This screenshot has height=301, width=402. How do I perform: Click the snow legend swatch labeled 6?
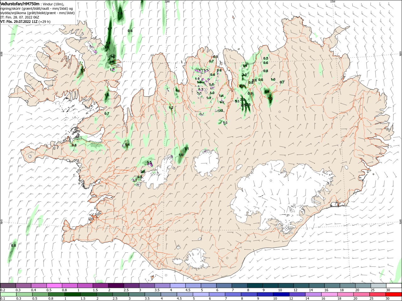[x=224, y=286]
